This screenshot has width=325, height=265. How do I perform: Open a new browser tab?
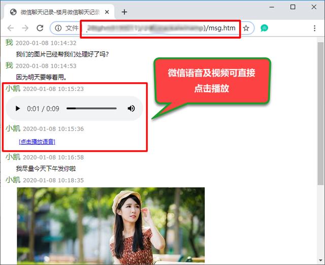click(x=124, y=12)
